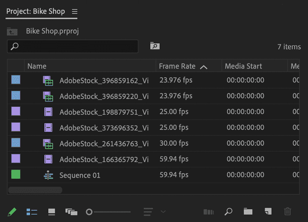Select the Sequence 01 item name

coord(80,175)
